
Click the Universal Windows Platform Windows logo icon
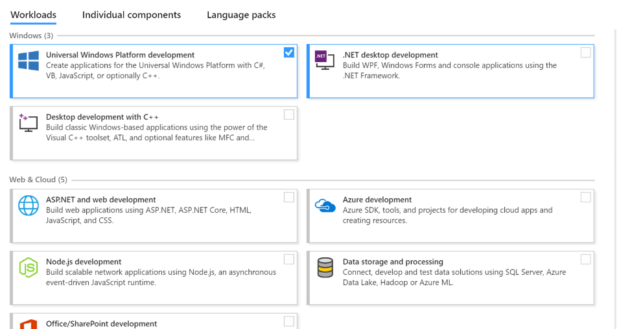tap(29, 61)
